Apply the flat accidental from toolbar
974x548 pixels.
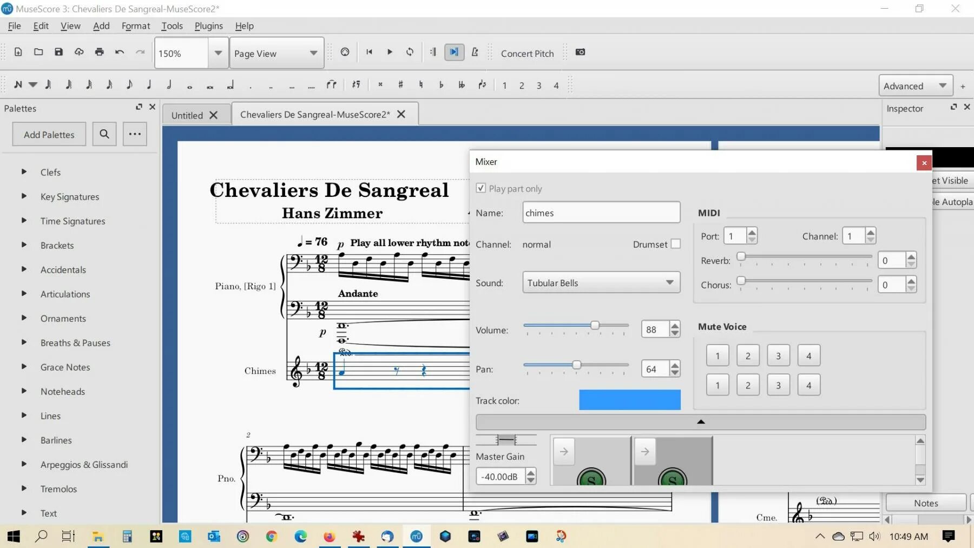tap(441, 85)
